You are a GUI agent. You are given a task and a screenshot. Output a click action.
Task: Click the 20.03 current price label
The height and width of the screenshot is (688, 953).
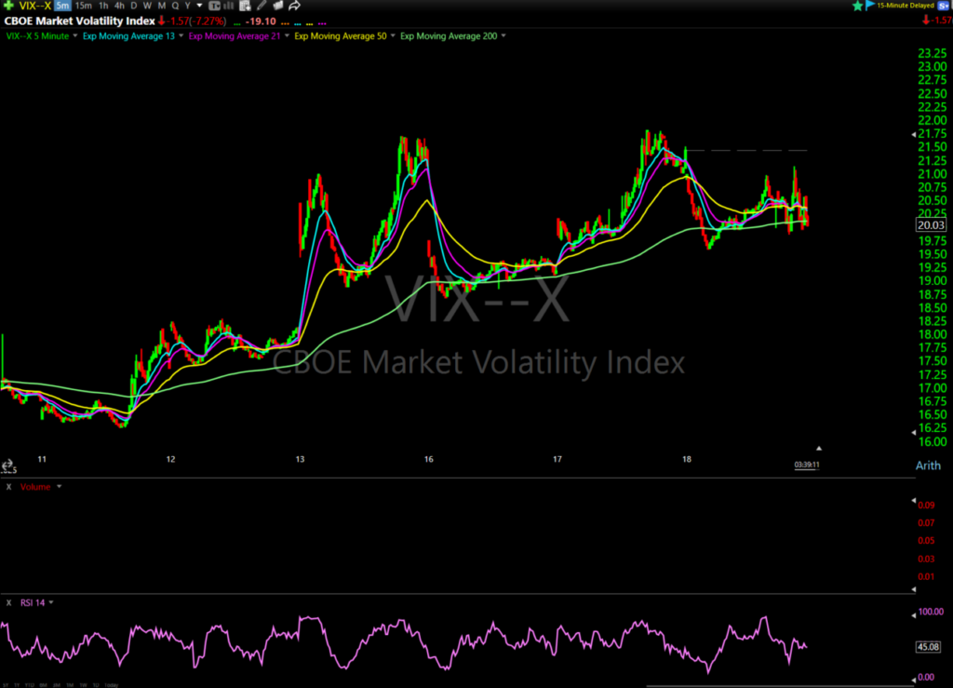931,225
